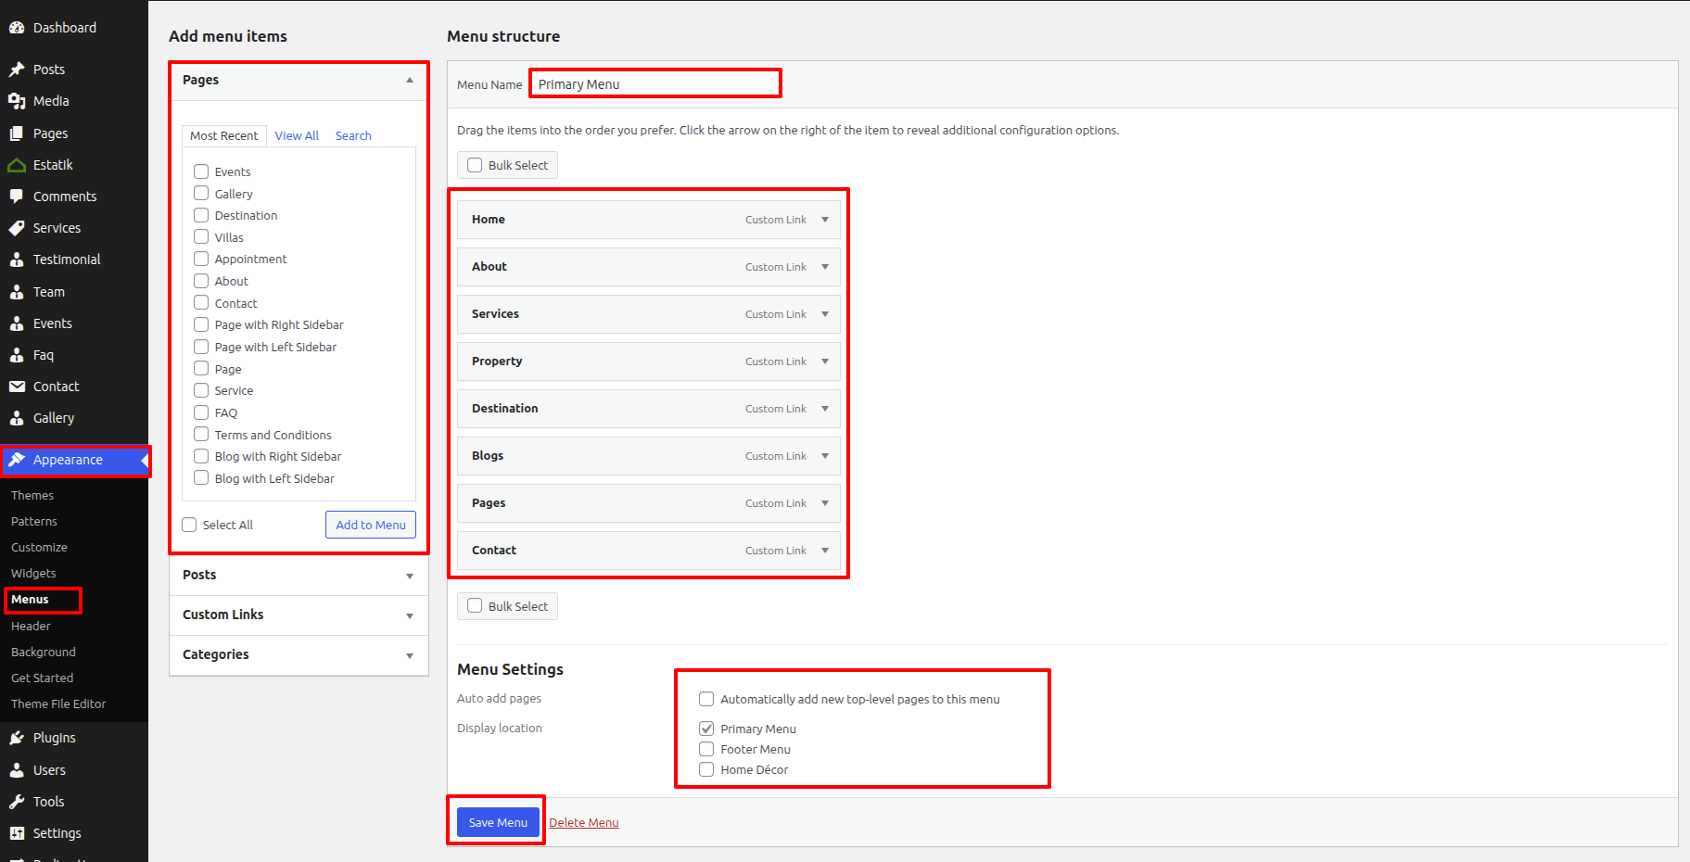This screenshot has width=1690, height=862.
Task: Open the Widgets submenu item
Action: pyautogui.click(x=33, y=574)
